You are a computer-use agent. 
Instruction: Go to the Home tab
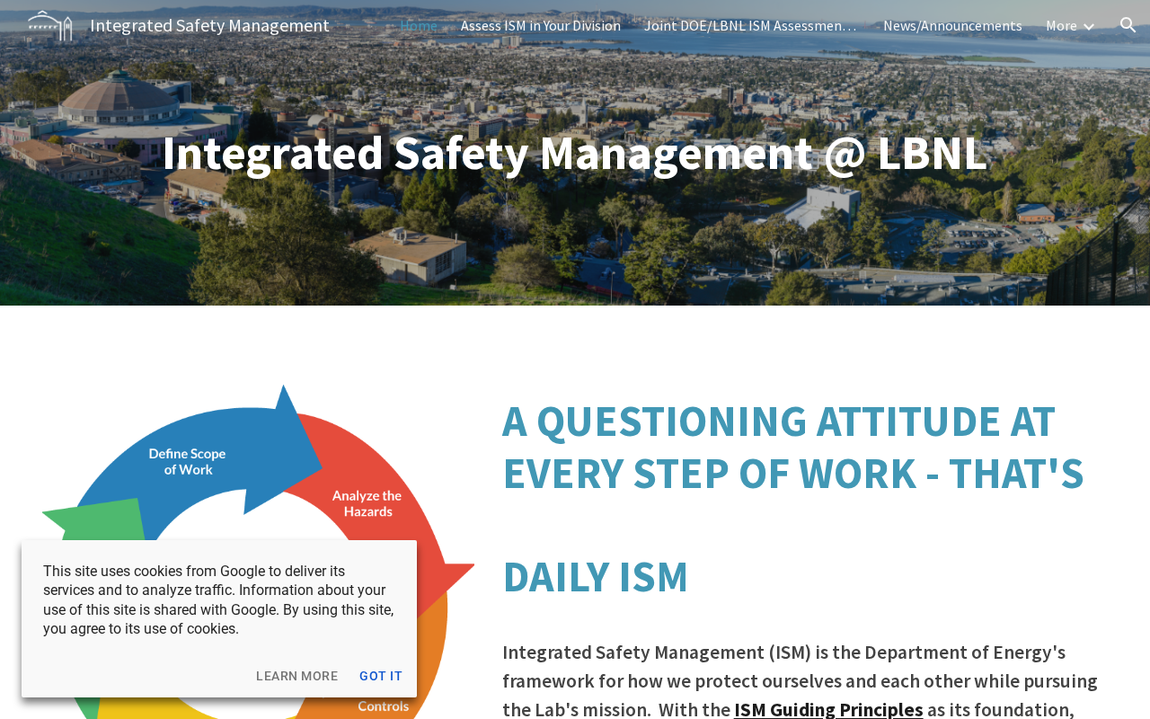click(x=419, y=25)
